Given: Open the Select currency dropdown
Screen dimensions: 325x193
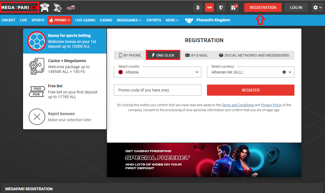Looking at the screenshot, I should tap(251, 72).
